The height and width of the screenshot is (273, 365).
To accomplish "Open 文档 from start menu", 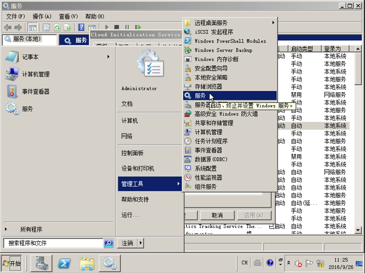I will tap(127, 104).
